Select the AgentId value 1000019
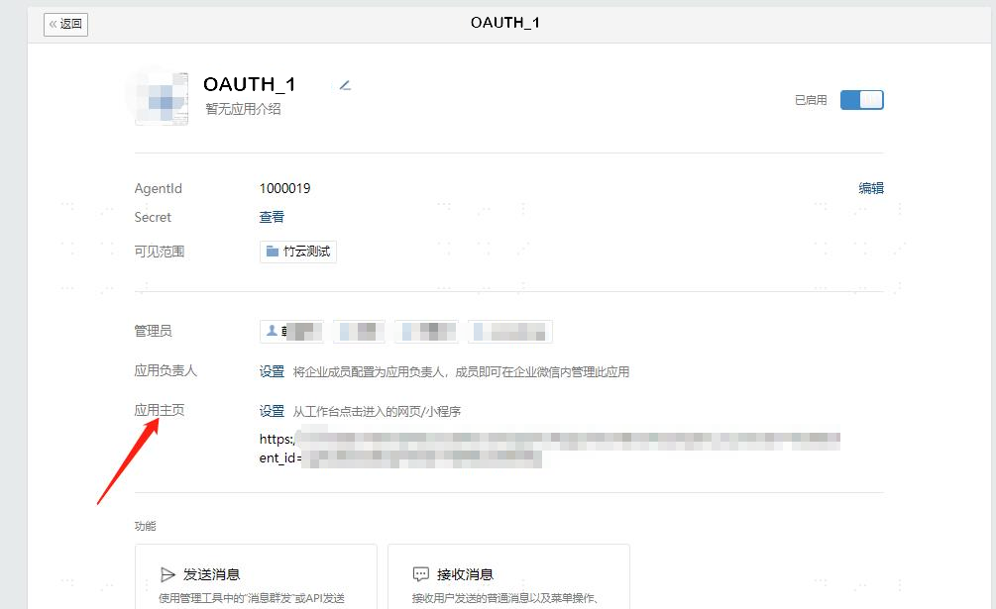 [285, 188]
